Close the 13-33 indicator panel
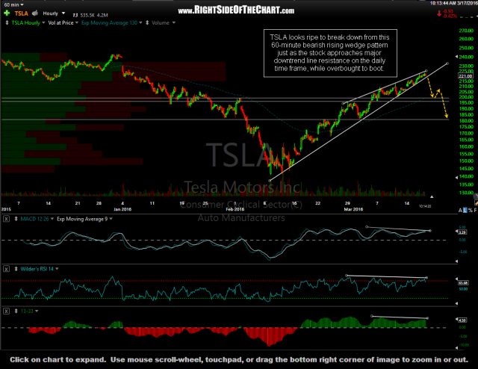The image size is (478, 369). (6, 311)
